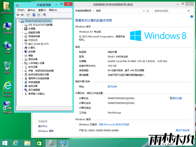The width and height of the screenshot is (196, 147).
Task: Open the 查看(V) menu
Action: (42, 10)
